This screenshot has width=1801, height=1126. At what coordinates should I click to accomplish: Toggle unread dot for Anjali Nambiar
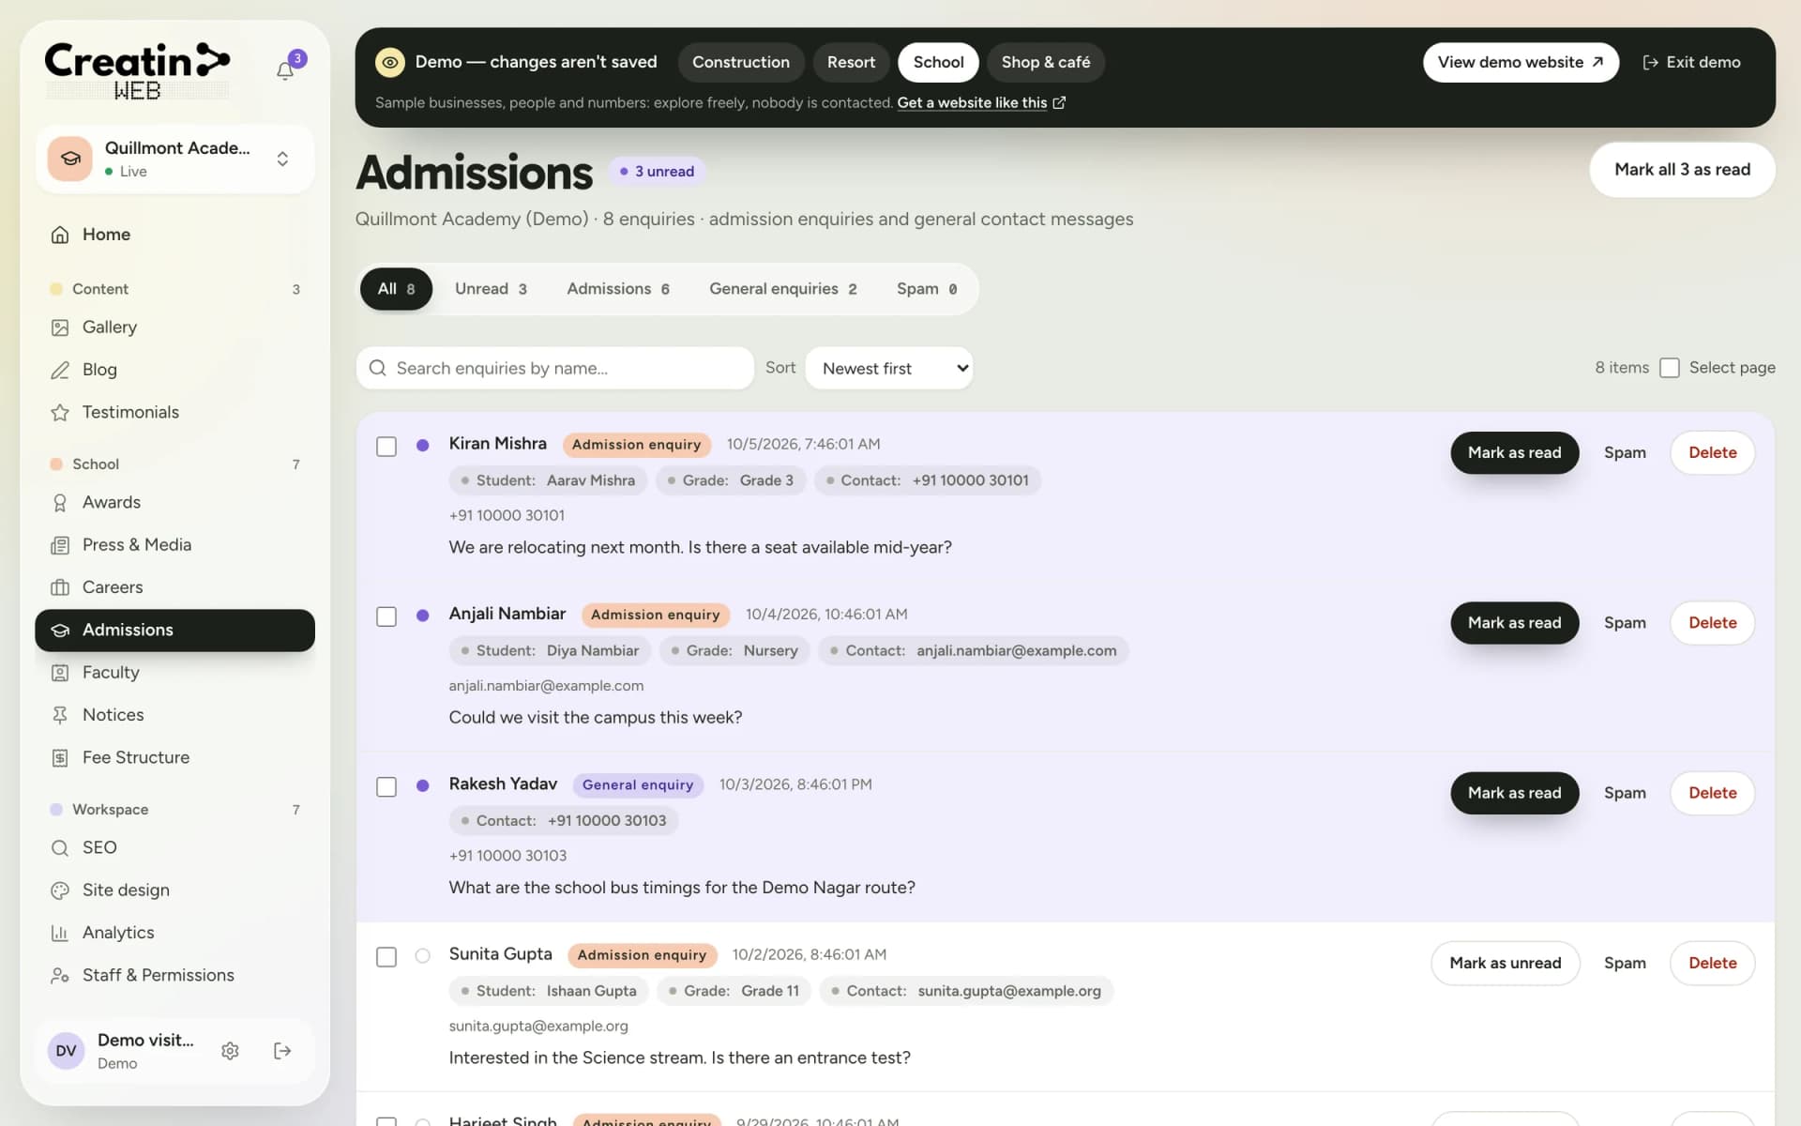(423, 616)
